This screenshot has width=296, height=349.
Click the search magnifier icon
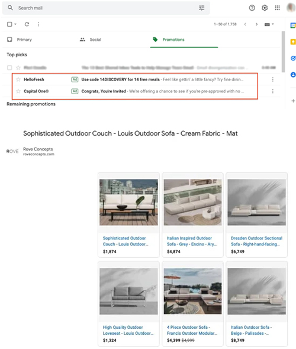(10, 8)
